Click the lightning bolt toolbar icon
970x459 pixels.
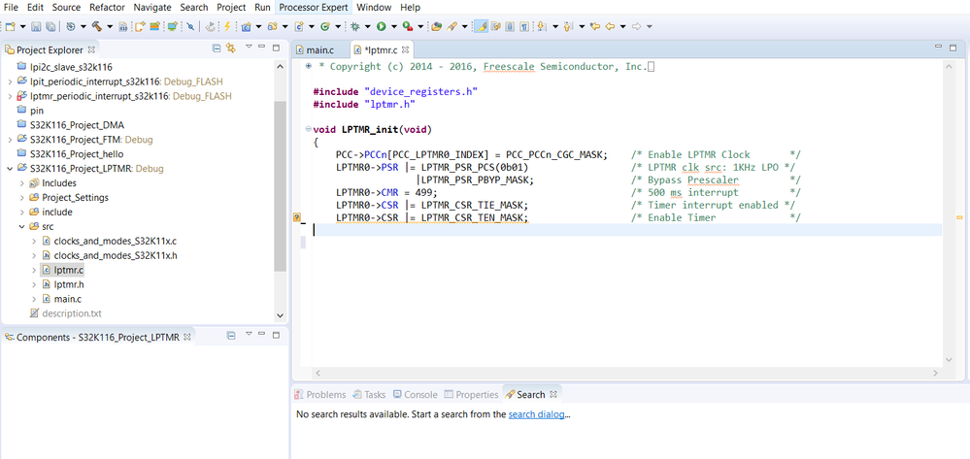tap(227, 26)
